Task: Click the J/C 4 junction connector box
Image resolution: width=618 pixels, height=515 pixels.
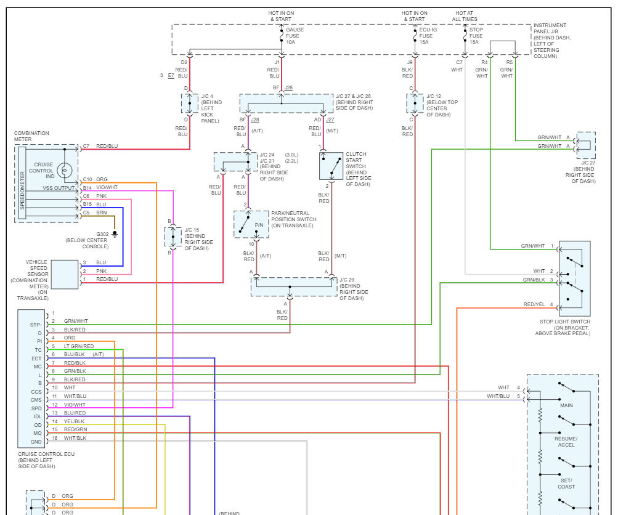Action: click(x=190, y=103)
